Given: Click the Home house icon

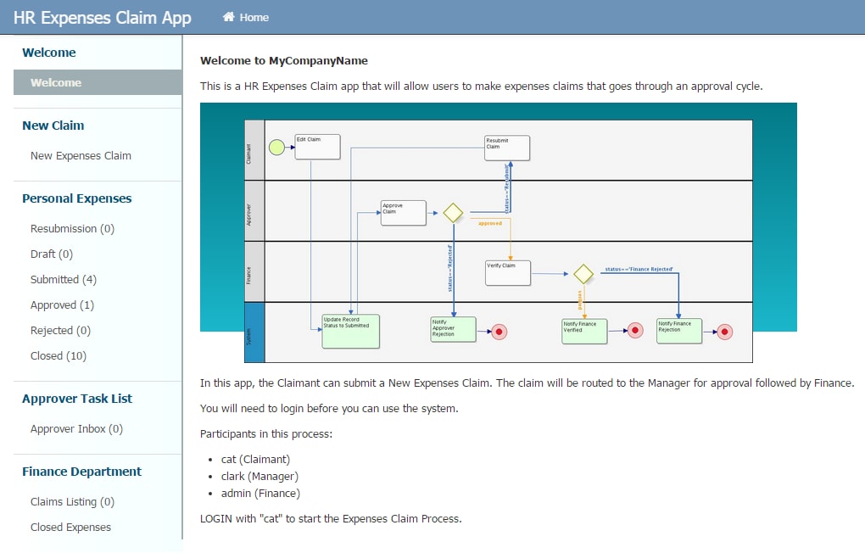Looking at the screenshot, I should pos(228,17).
